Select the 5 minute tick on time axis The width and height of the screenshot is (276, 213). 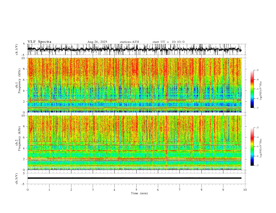click(x=136, y=190)
